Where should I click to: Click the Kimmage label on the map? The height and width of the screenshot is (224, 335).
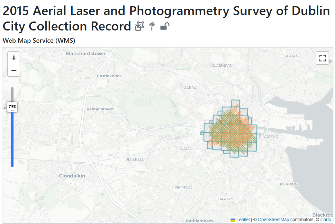(x=183, y=187)
